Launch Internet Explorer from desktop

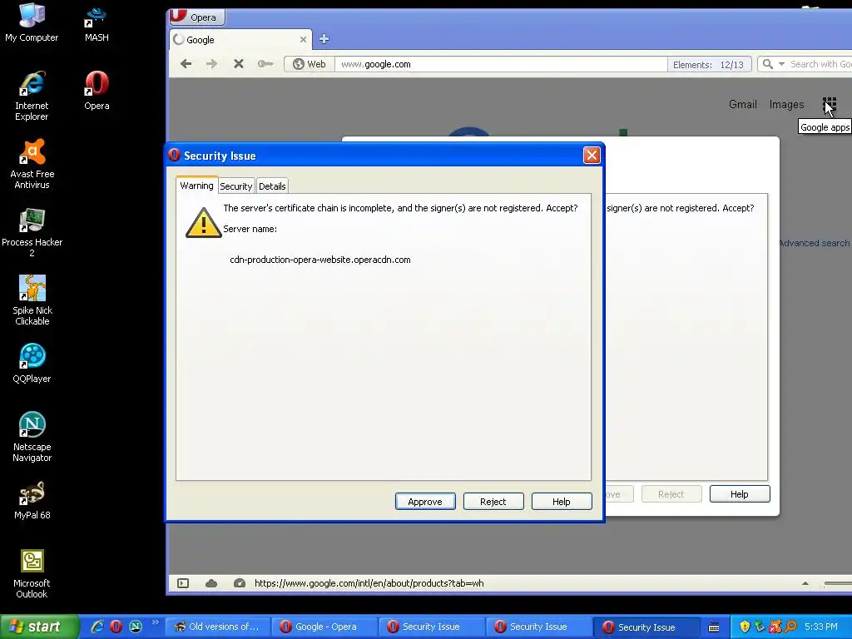coord(32,97)
